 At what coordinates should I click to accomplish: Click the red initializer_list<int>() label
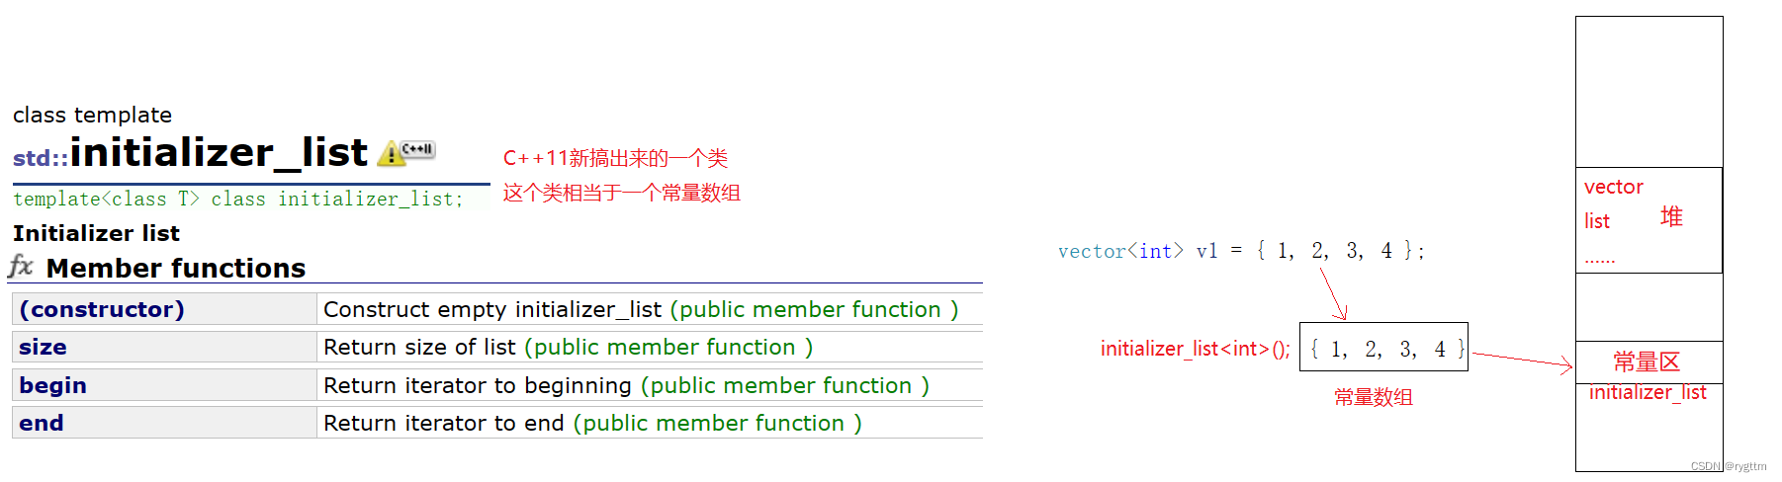click(x=1195, y=349)
